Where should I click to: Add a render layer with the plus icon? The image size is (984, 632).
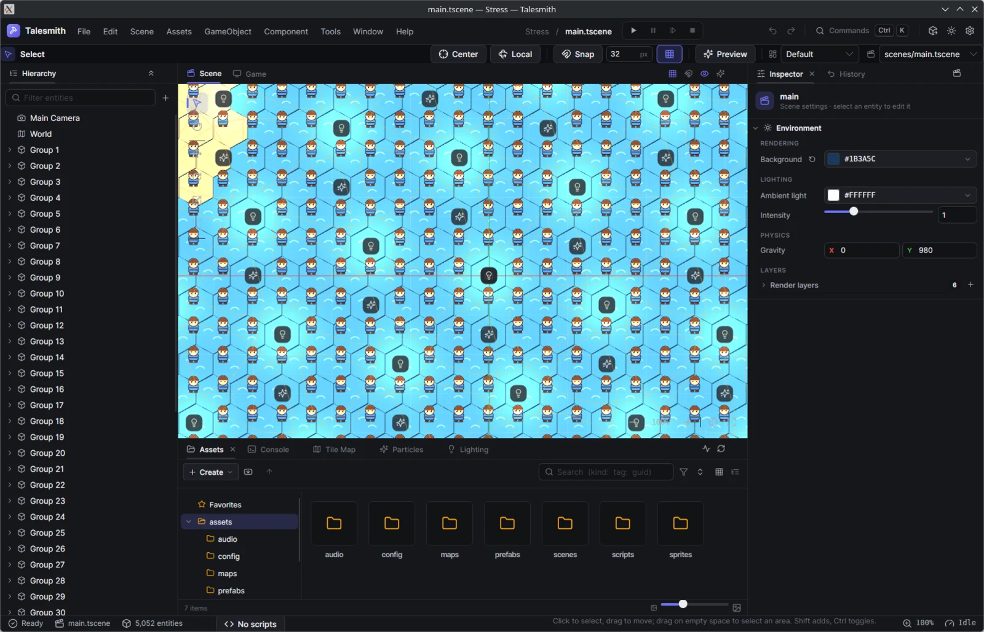[971, 284]
